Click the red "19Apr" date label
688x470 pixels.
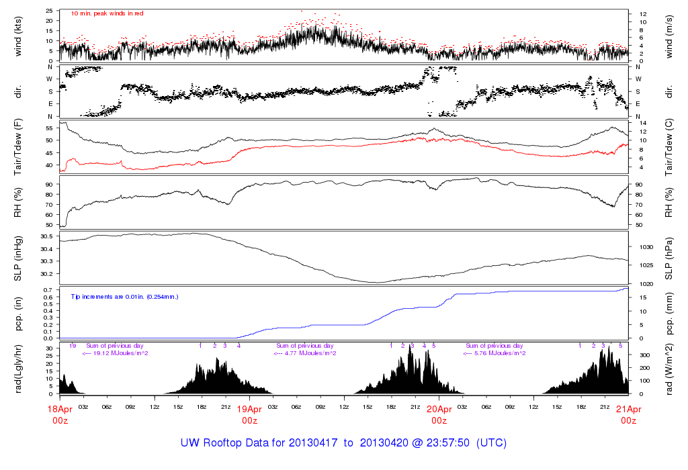(x=249, y=409)
